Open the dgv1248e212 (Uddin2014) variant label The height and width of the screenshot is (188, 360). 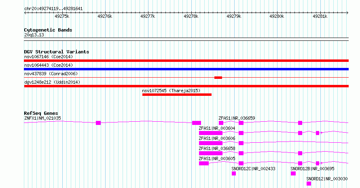point(52,82)
